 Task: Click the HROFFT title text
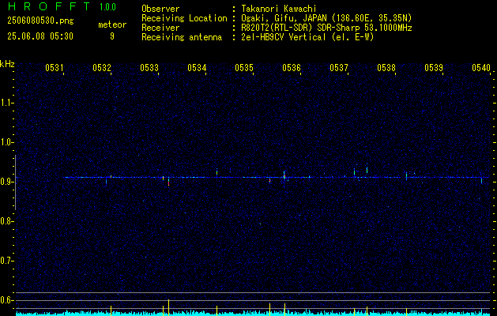(x=49, y=6)
